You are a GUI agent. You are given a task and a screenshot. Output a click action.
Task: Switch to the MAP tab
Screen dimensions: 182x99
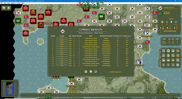[x=160, y=57]
